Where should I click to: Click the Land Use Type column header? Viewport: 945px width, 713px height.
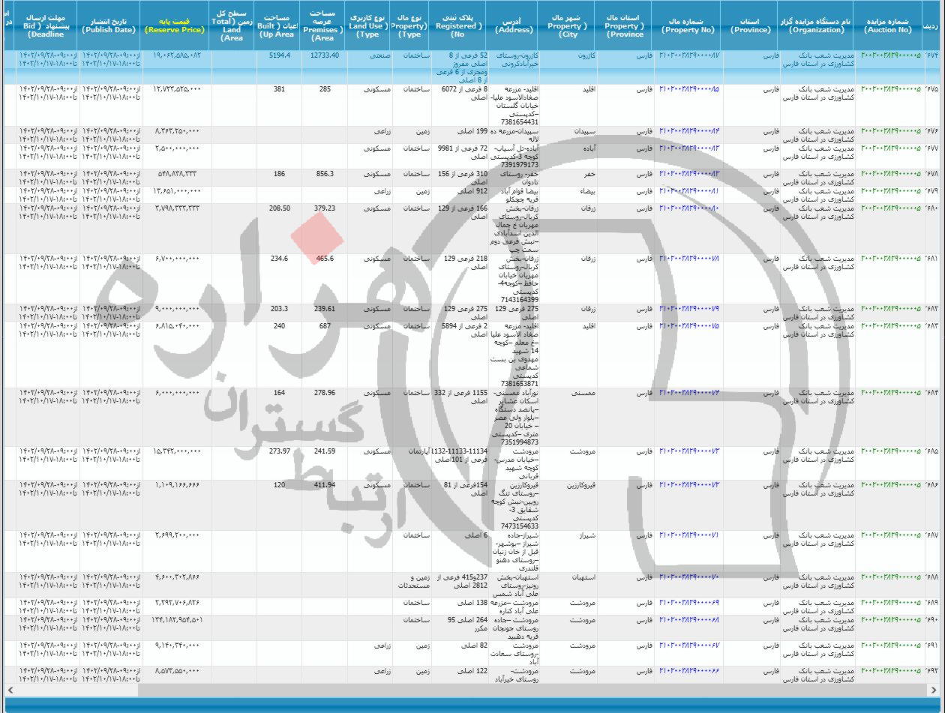[x=368, y=25]
